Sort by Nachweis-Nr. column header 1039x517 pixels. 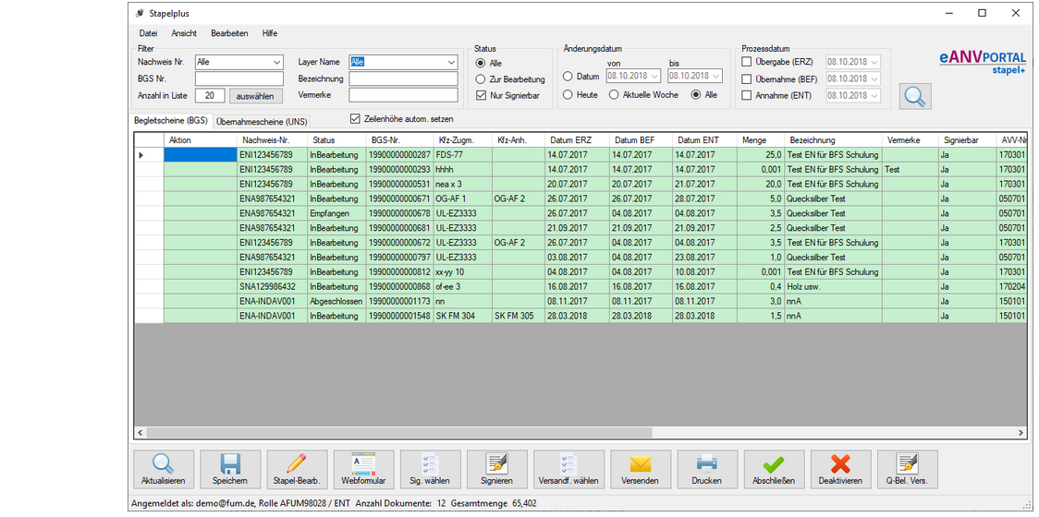point(273,140)
